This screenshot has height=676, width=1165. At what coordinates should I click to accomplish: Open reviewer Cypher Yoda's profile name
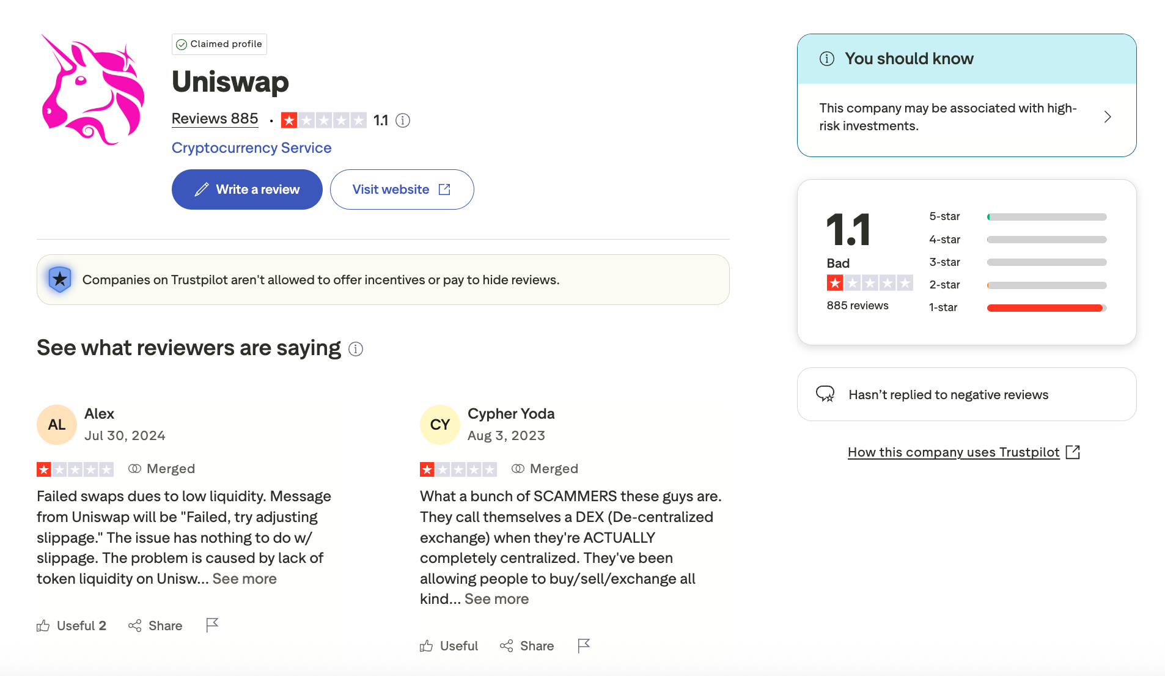pyautogui.click(x=511, y=414)
